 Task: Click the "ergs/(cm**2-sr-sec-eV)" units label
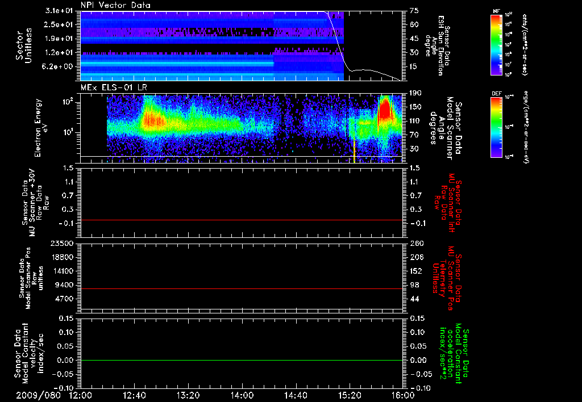[526, 127]
